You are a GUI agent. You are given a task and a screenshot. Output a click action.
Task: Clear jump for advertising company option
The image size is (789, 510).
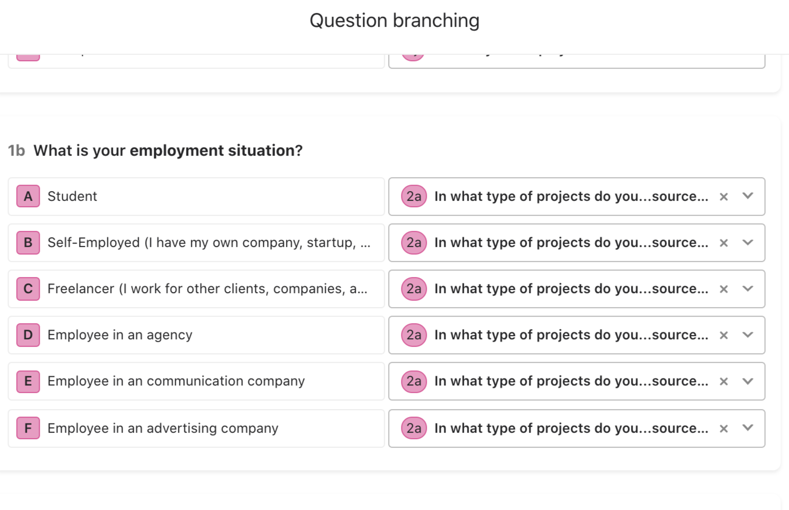tap(723, 429)
